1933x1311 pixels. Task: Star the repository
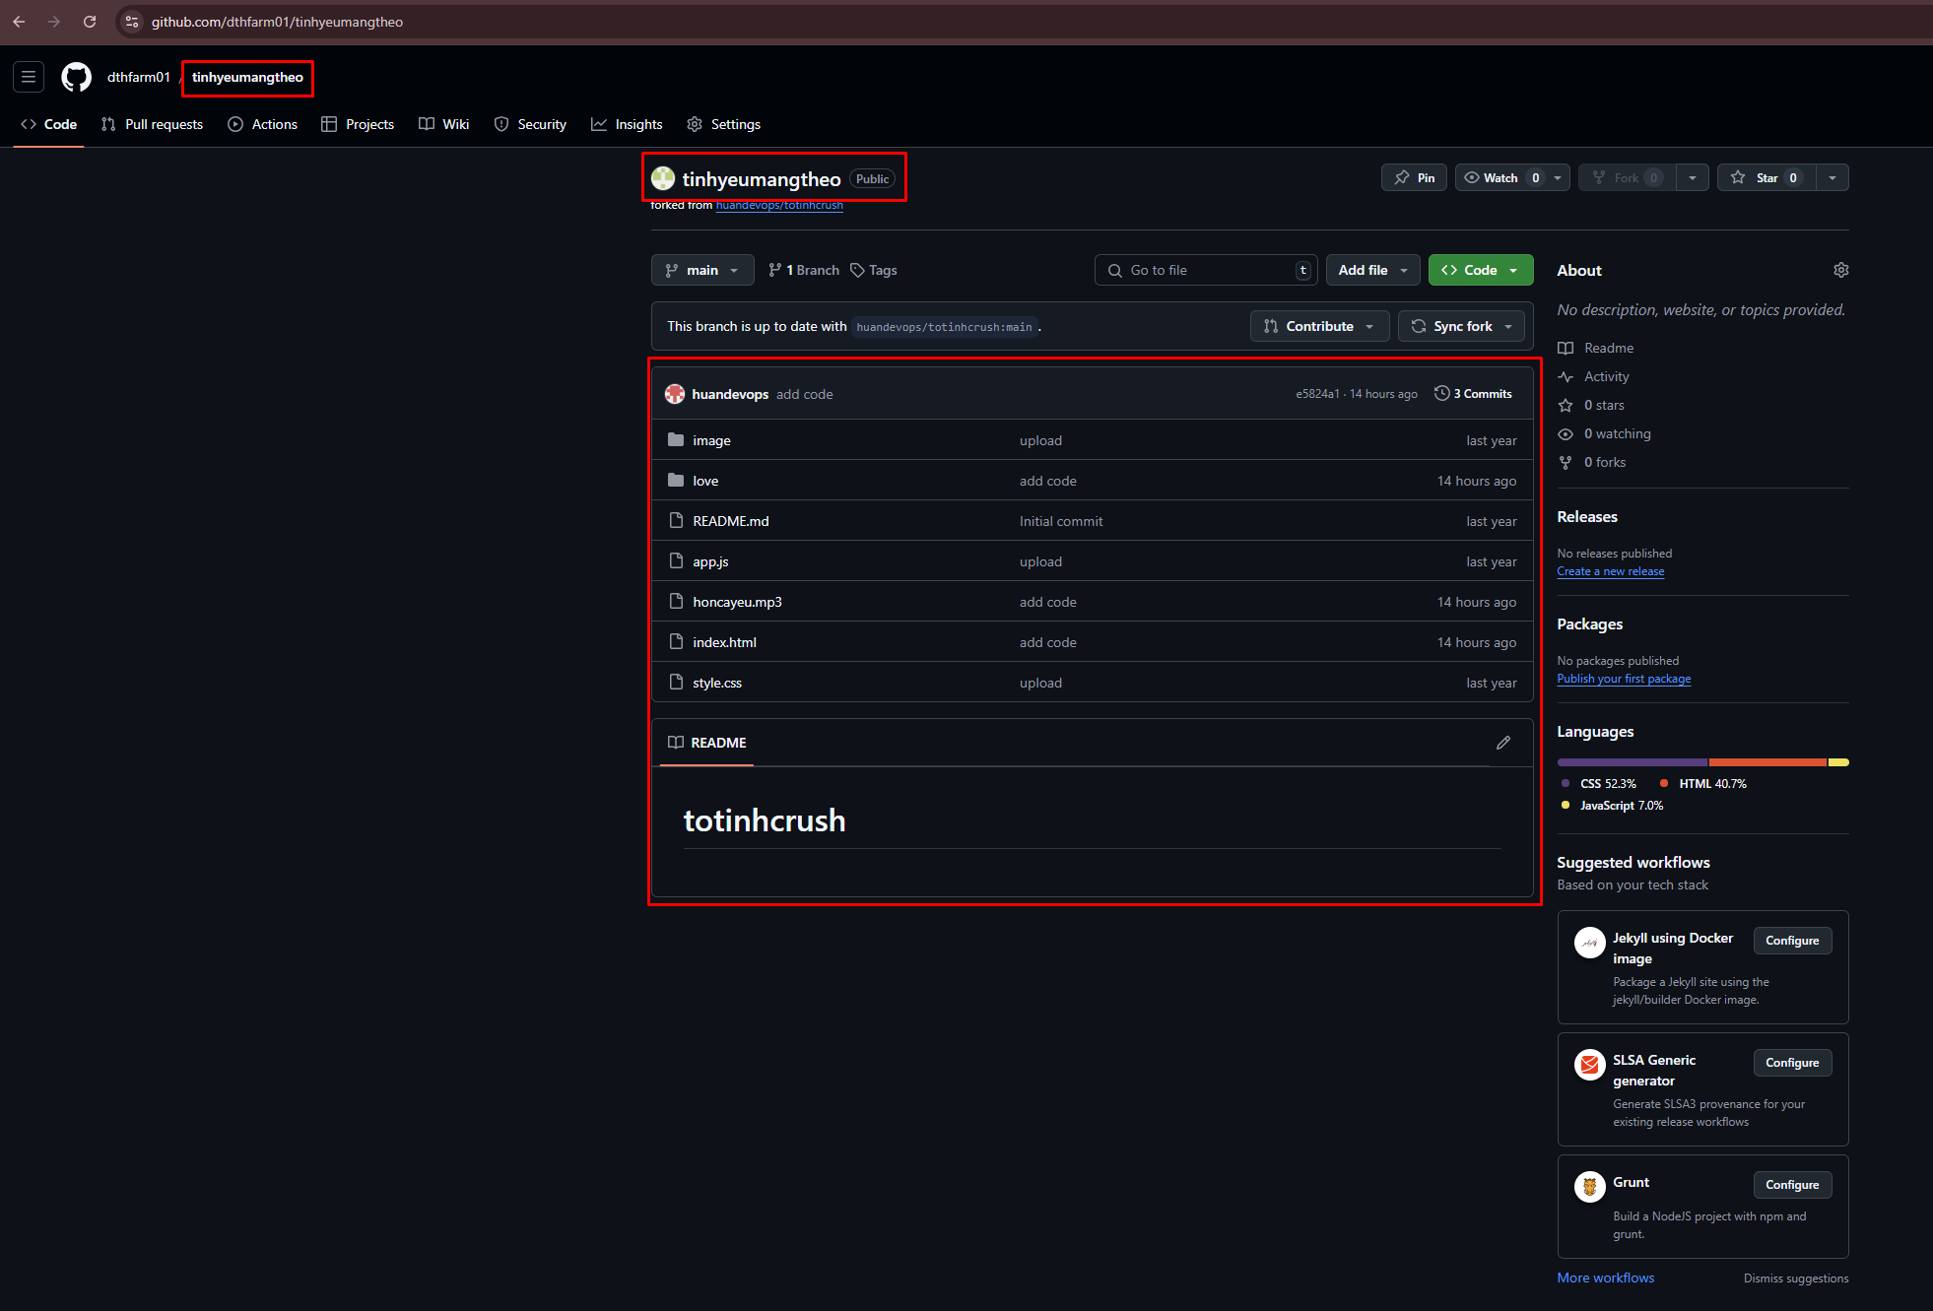[x=1767, y=178]
